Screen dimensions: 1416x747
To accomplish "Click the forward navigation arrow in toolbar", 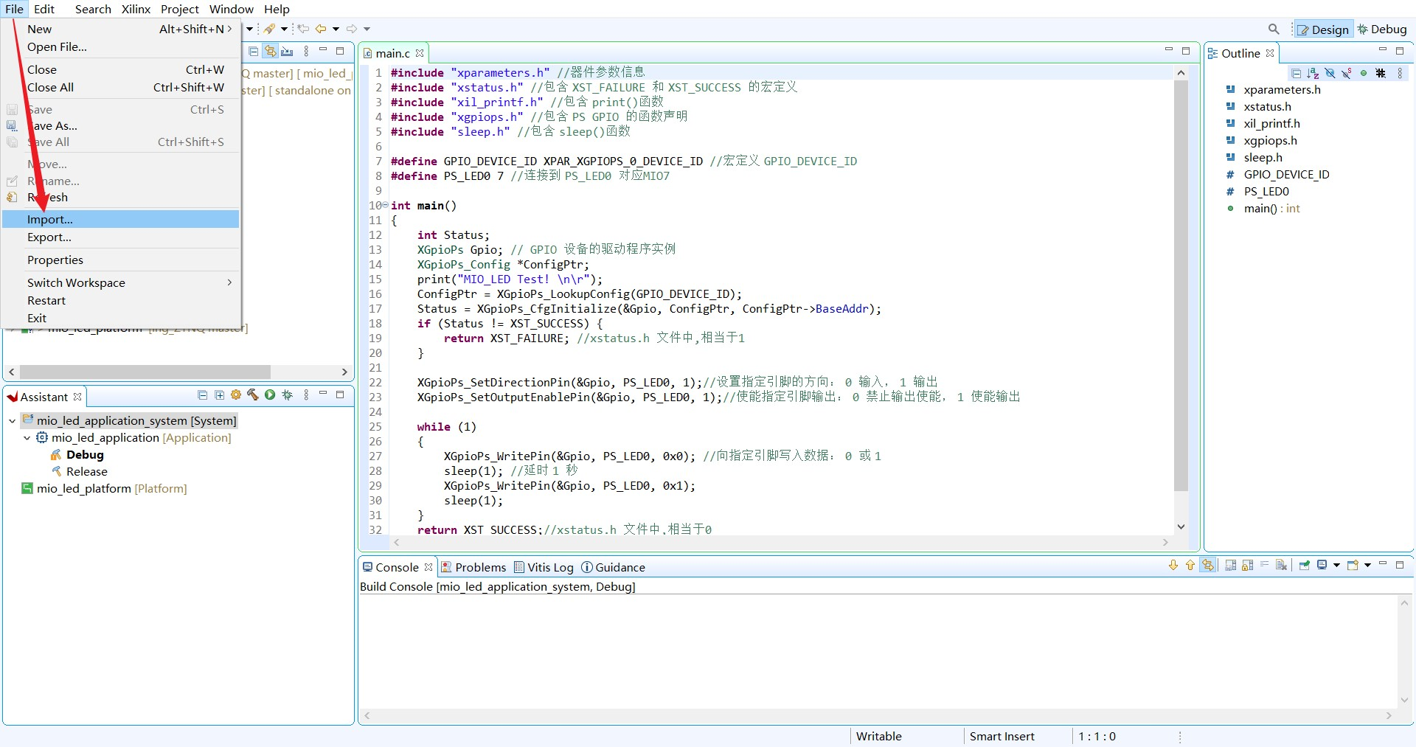I will click(352, 29).
